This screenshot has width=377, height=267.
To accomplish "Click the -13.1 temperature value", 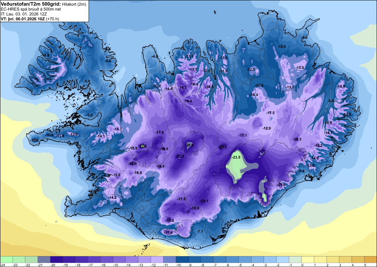I will [x=190, y=56].
